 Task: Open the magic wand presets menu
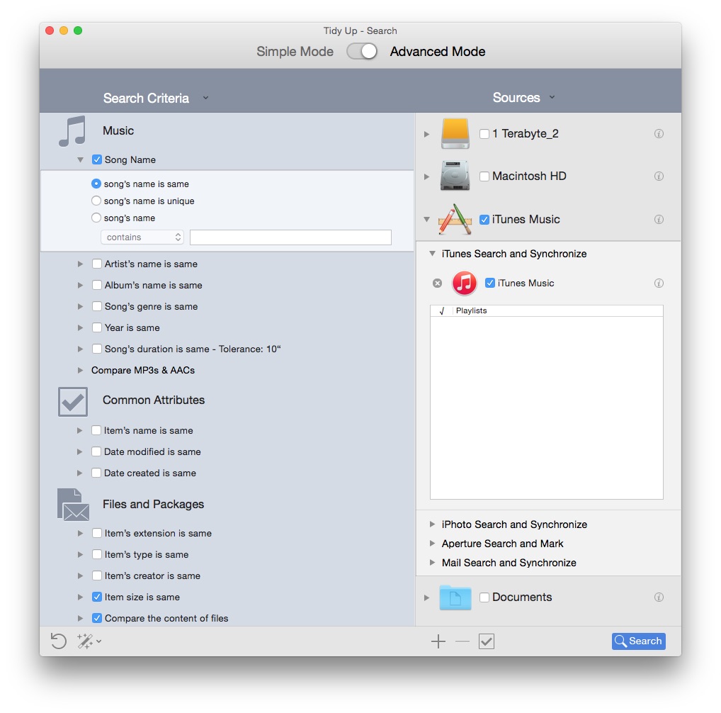click(x=89, y=641)
